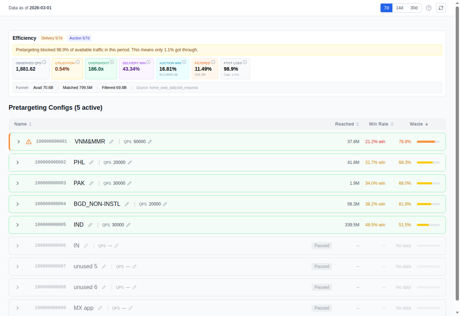
Task: Open the home_seat_daily.bid_requests source link
Action: 174,87
